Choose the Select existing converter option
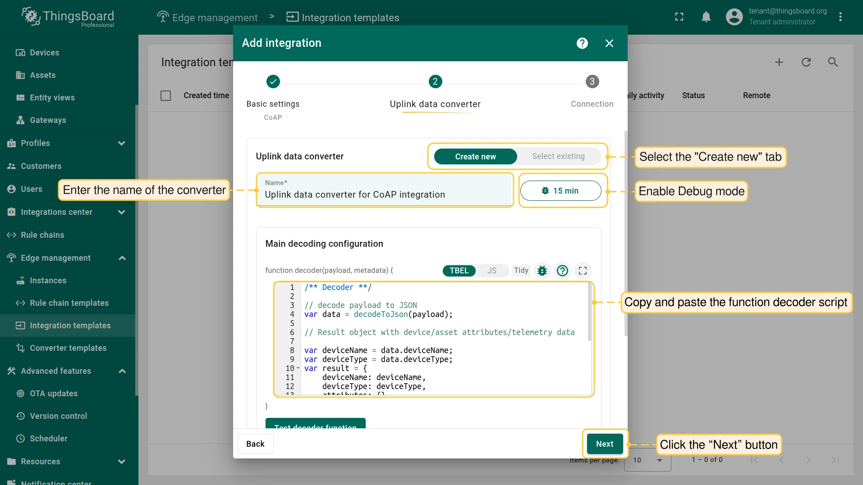Viewport: 863px width, 485px height. pos(558,156)
